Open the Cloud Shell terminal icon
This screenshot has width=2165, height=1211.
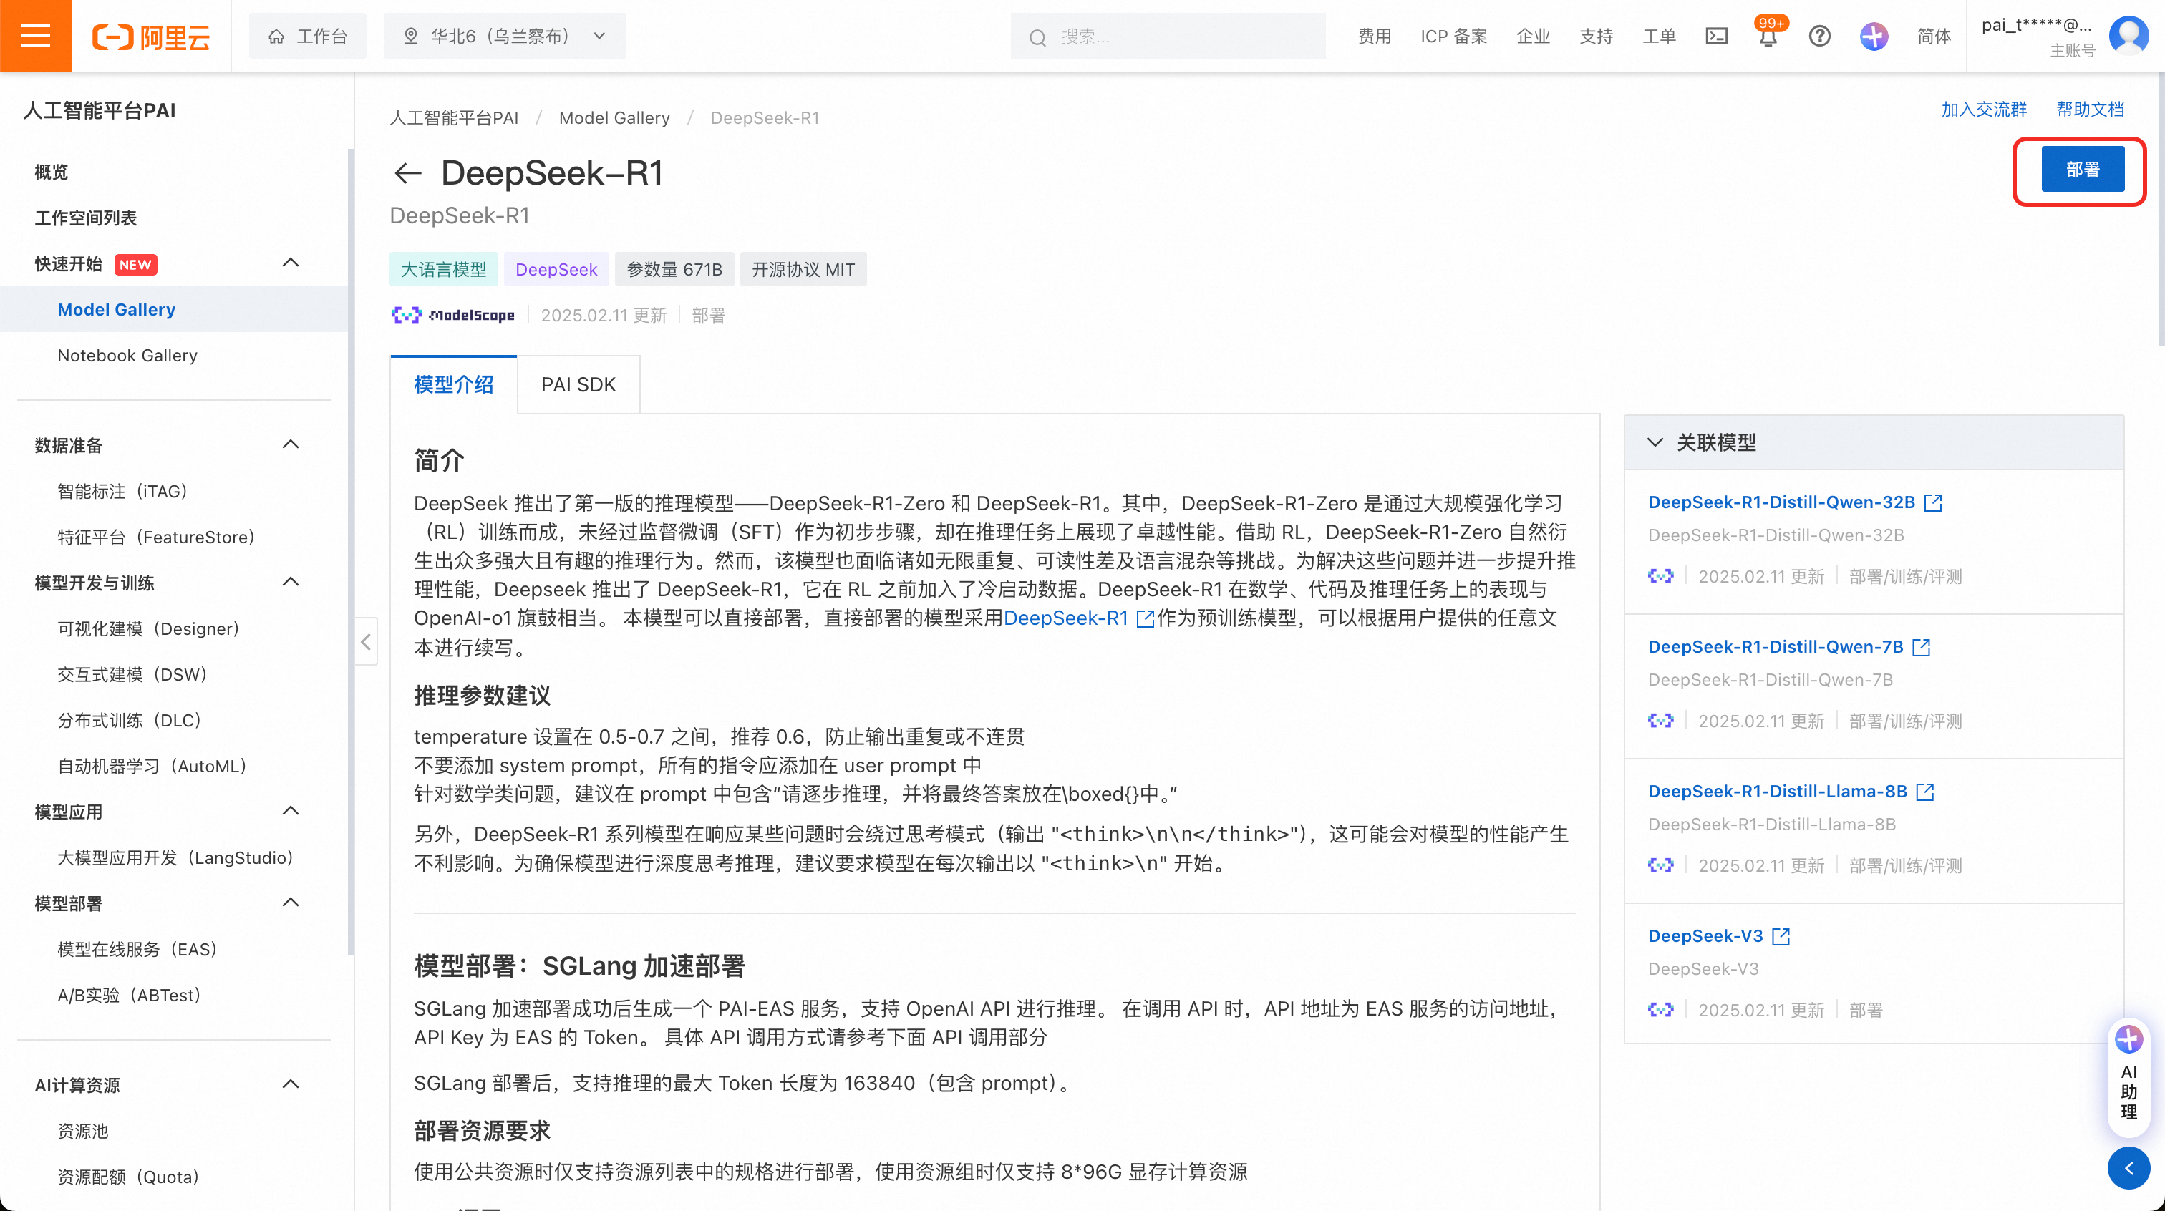(1716, 36)
